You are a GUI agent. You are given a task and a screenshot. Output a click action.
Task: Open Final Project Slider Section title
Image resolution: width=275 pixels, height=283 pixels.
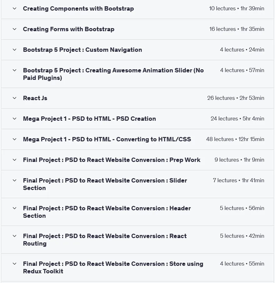(x=105, y=184)
